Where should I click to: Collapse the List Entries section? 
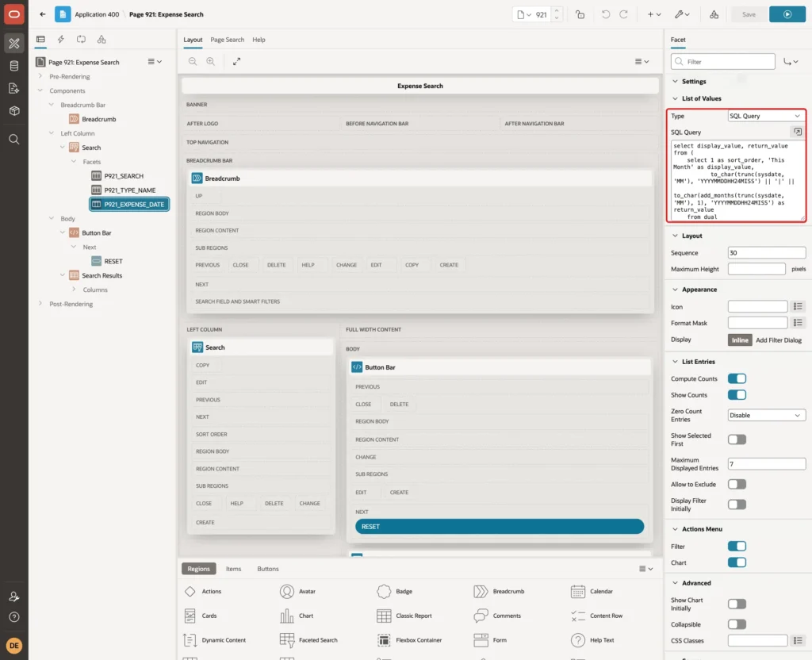click(675, 362)
